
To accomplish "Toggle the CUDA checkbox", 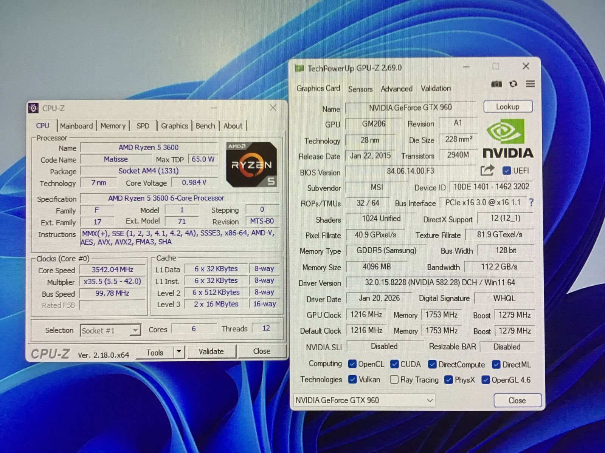I will pos(394,364).
